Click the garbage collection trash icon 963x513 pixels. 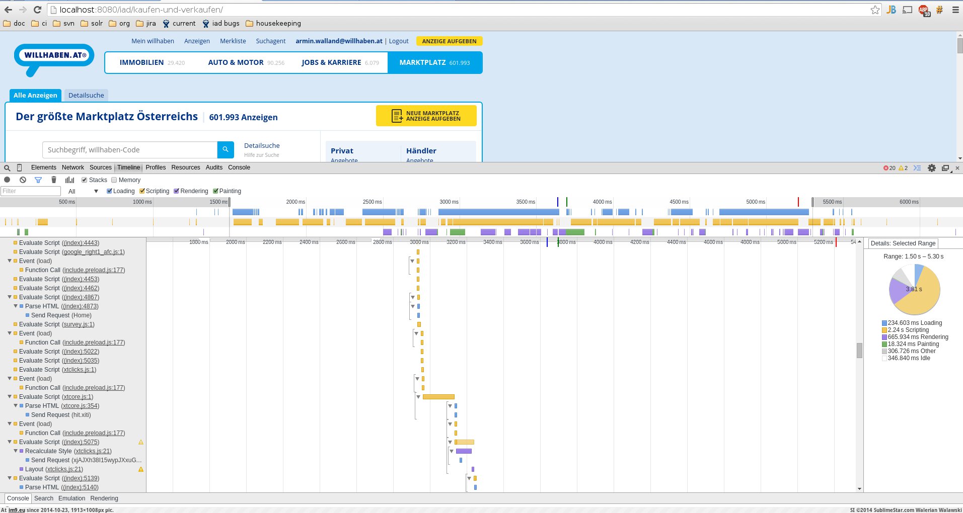tap(54, 180)
